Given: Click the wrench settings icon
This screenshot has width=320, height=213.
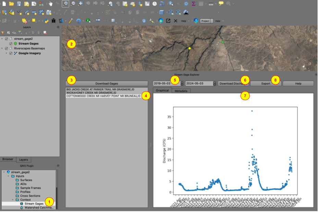Looking at the screenshot, I should (x=152, y=21).
